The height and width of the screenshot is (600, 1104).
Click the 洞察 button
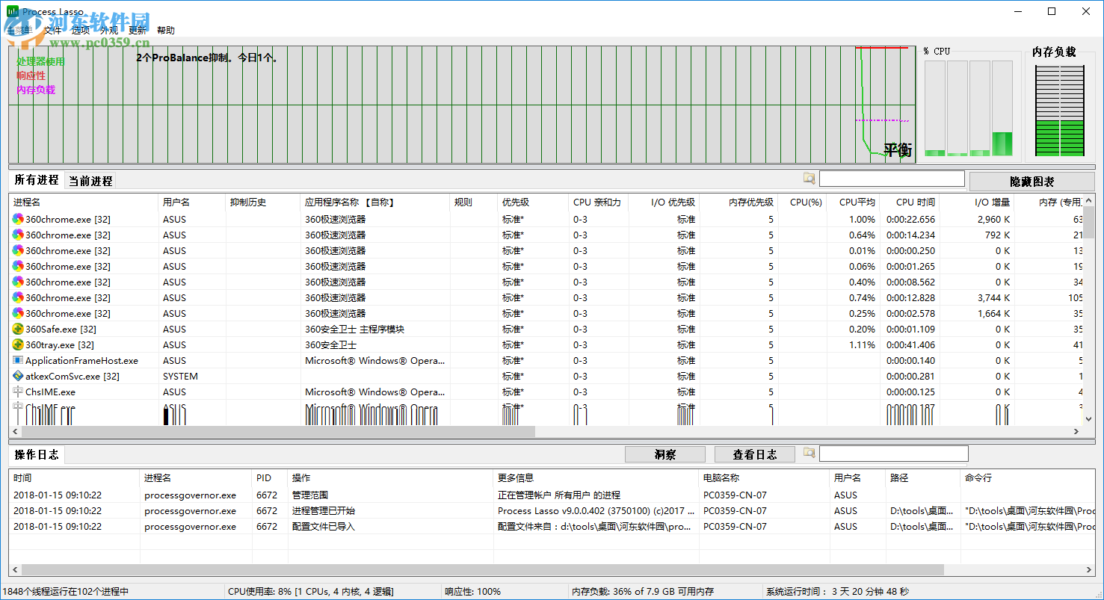coord(664,454)
